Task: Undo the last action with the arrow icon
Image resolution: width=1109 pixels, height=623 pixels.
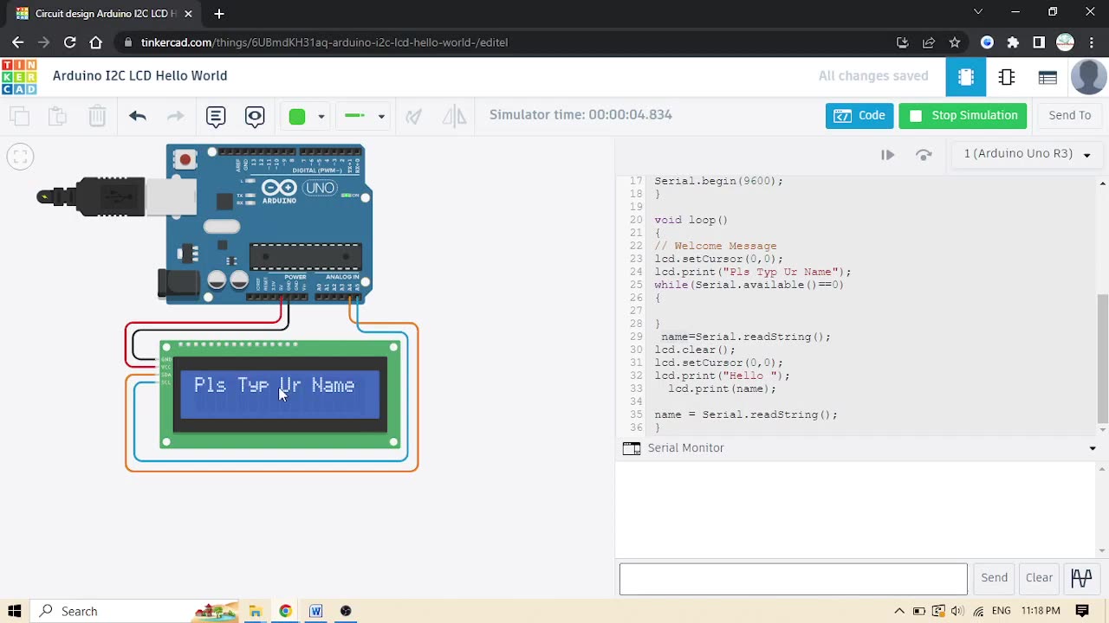Action: pyautogui.click(x=138, y=116)
